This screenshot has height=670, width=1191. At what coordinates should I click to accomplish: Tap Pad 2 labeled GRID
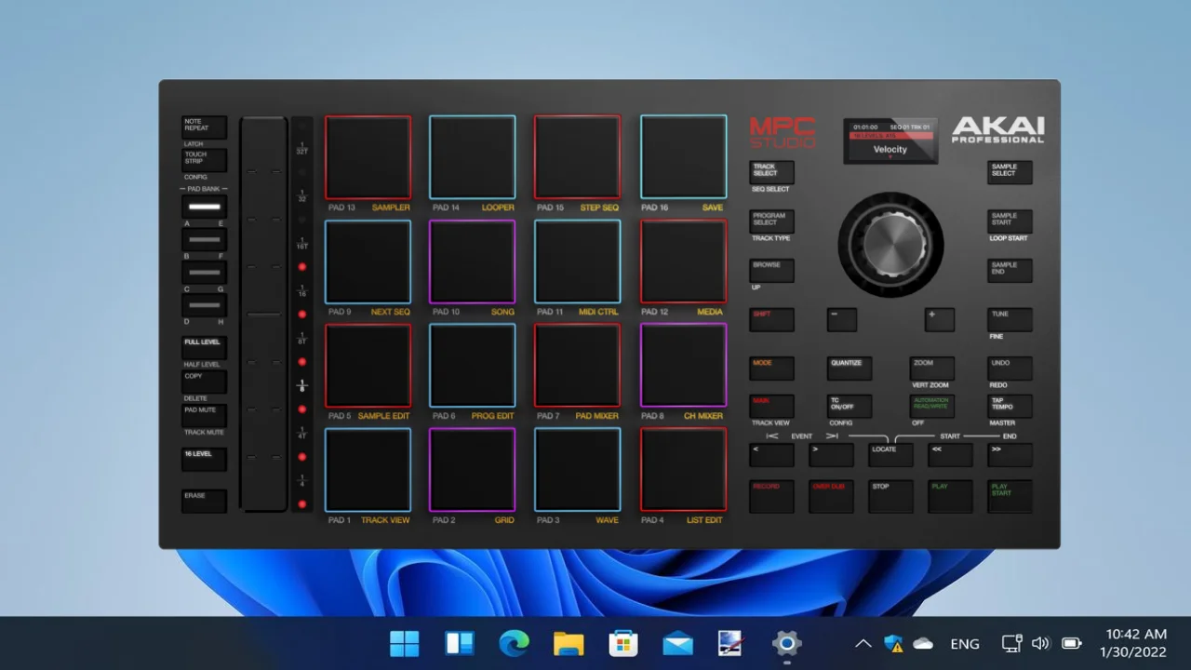473,470
